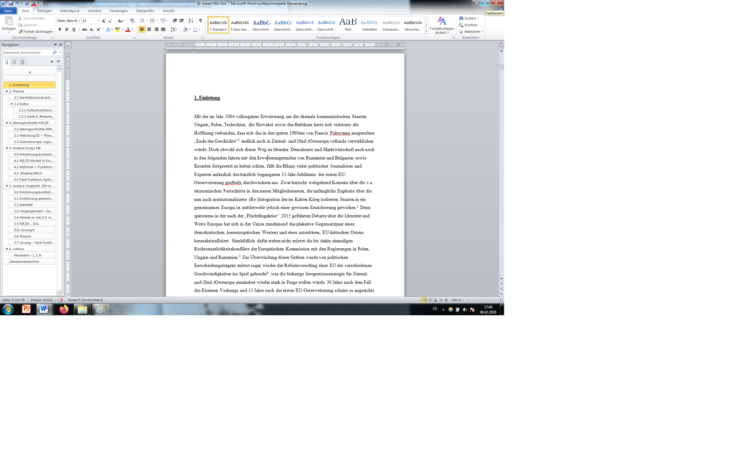Switch to the Verweise tab
The image size is (755, 454).
(94, 11)
